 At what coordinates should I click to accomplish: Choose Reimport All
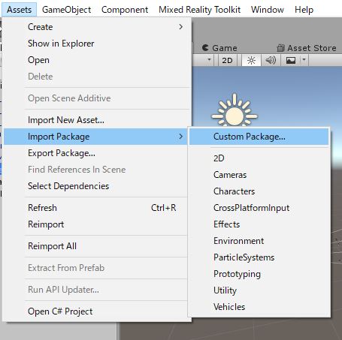[95, 246]
